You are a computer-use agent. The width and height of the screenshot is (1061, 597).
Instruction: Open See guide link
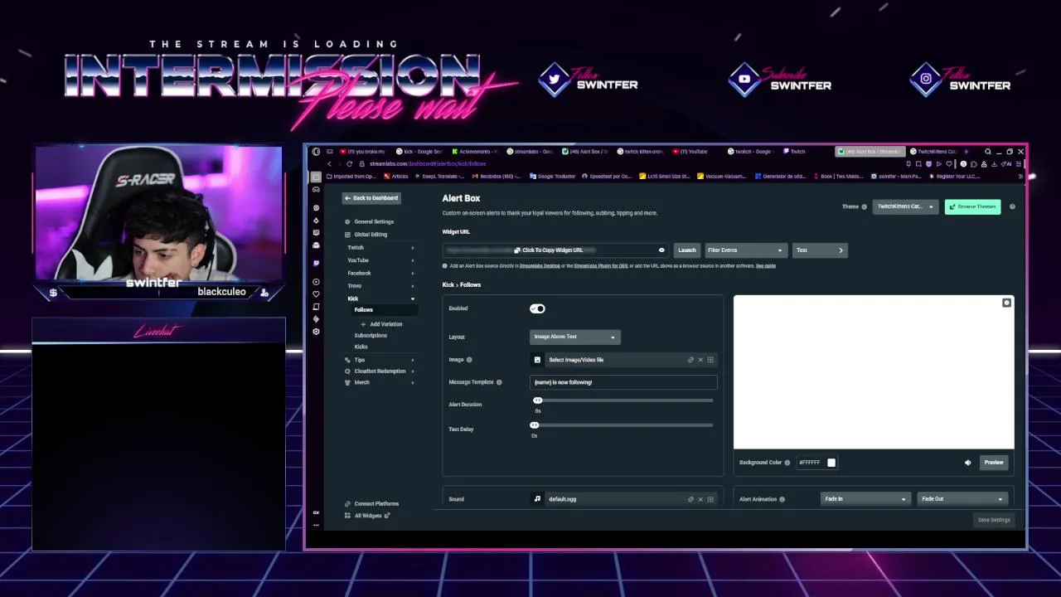coord(766,266)
